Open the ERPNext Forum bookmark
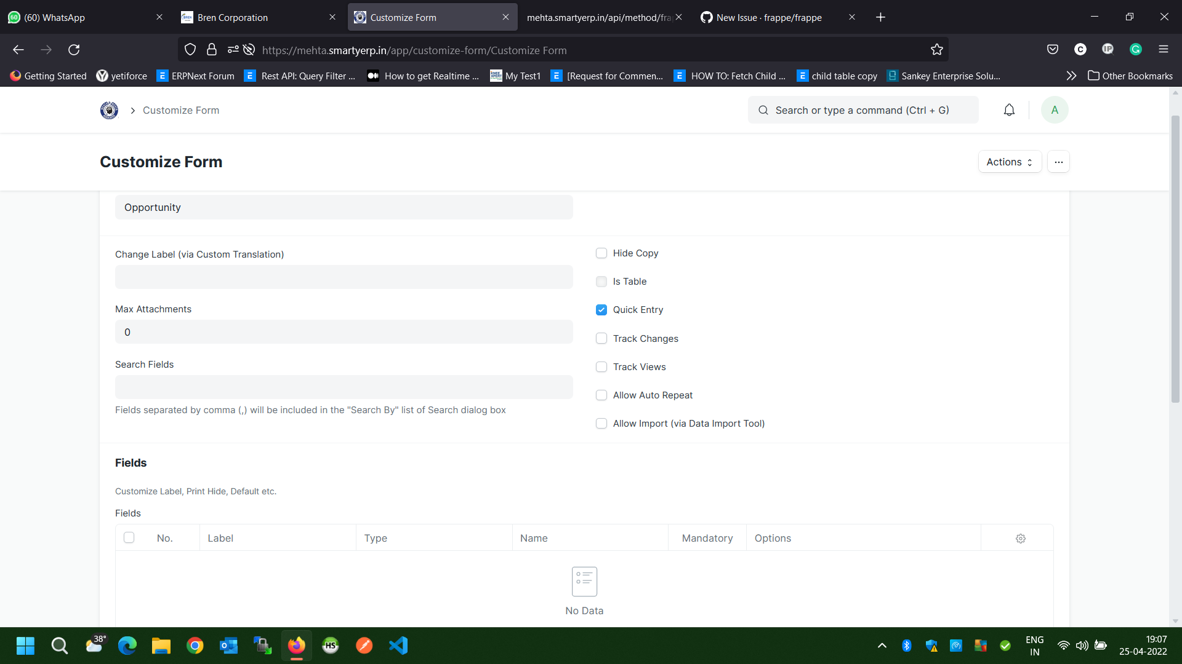Screen dimensions: 1182x664 195,76
